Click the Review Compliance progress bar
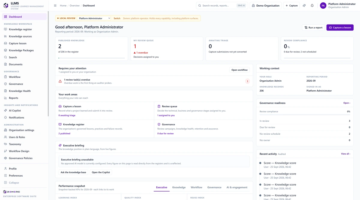 (317, 58)
